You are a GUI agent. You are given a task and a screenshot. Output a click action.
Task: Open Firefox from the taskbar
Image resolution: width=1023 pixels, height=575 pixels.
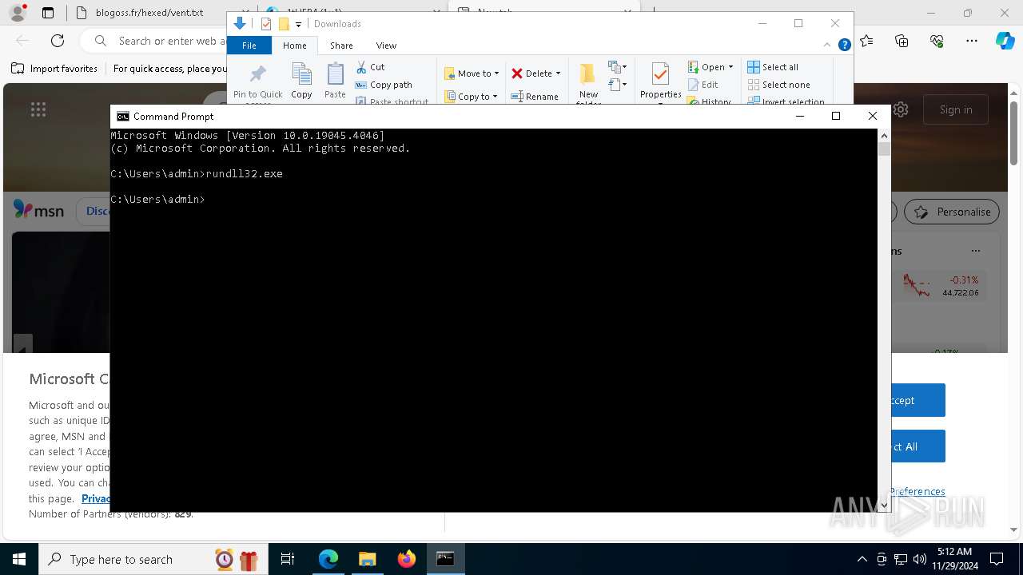406,559
